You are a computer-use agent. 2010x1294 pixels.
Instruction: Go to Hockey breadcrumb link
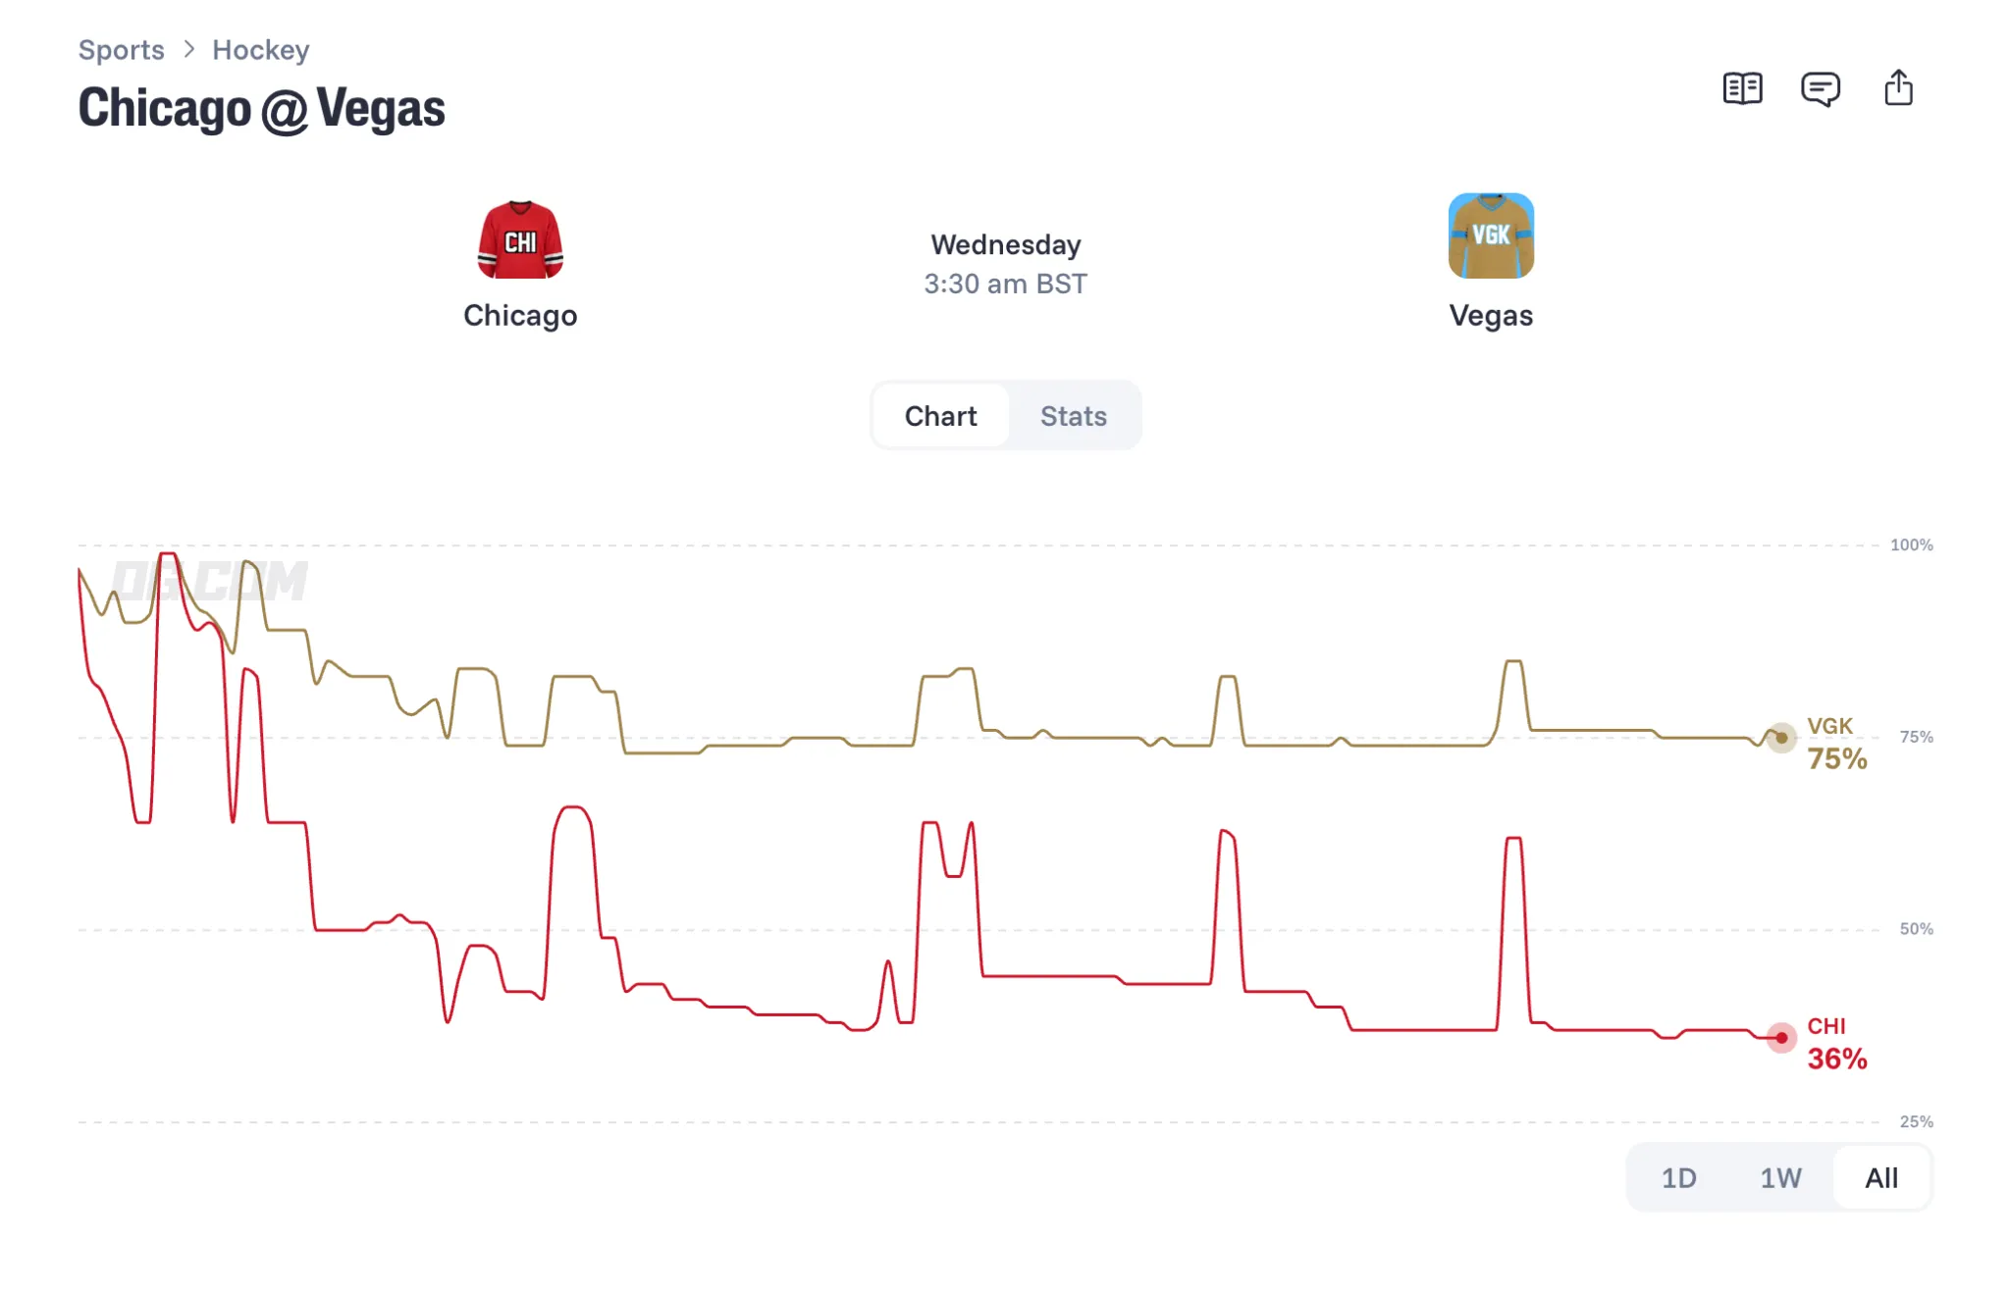pos(261,49)
